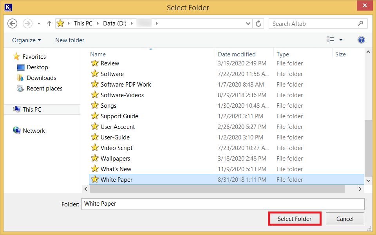Click This PC in the breadcrumb bar
The image size is (376, 235).
click(83, 23)
